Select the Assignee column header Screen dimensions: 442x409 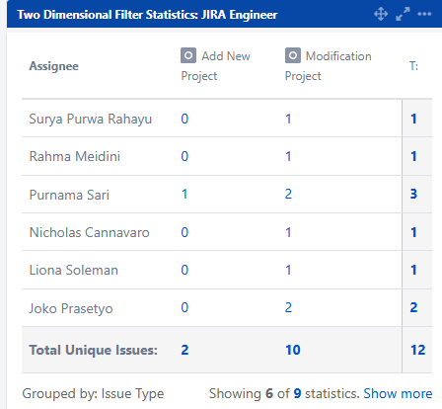click(54, 66)
